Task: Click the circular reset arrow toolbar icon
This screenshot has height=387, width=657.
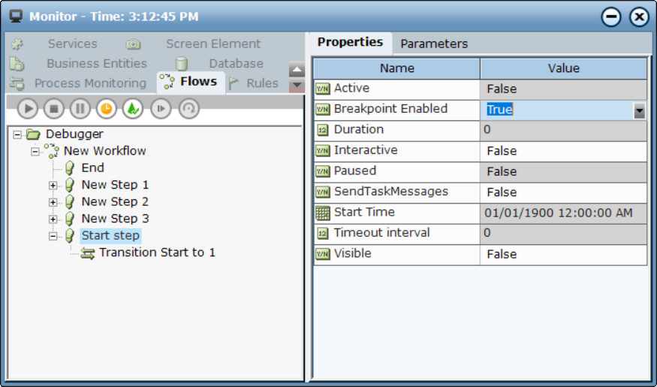Action: [188, 109]
